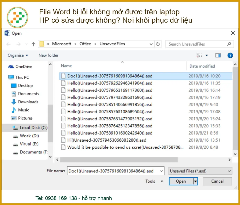The height and width of the screenshot is (205, 240).
Task: Refresh the UnsavedFiles folder
Action: [158, 44]
